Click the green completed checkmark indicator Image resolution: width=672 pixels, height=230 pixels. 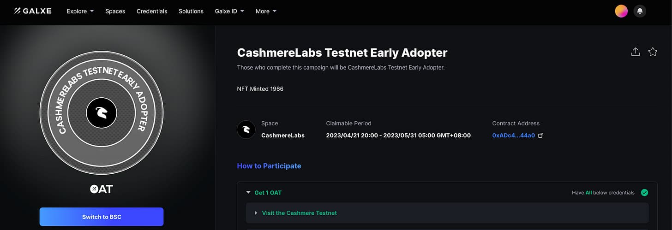tap(645, 193)
